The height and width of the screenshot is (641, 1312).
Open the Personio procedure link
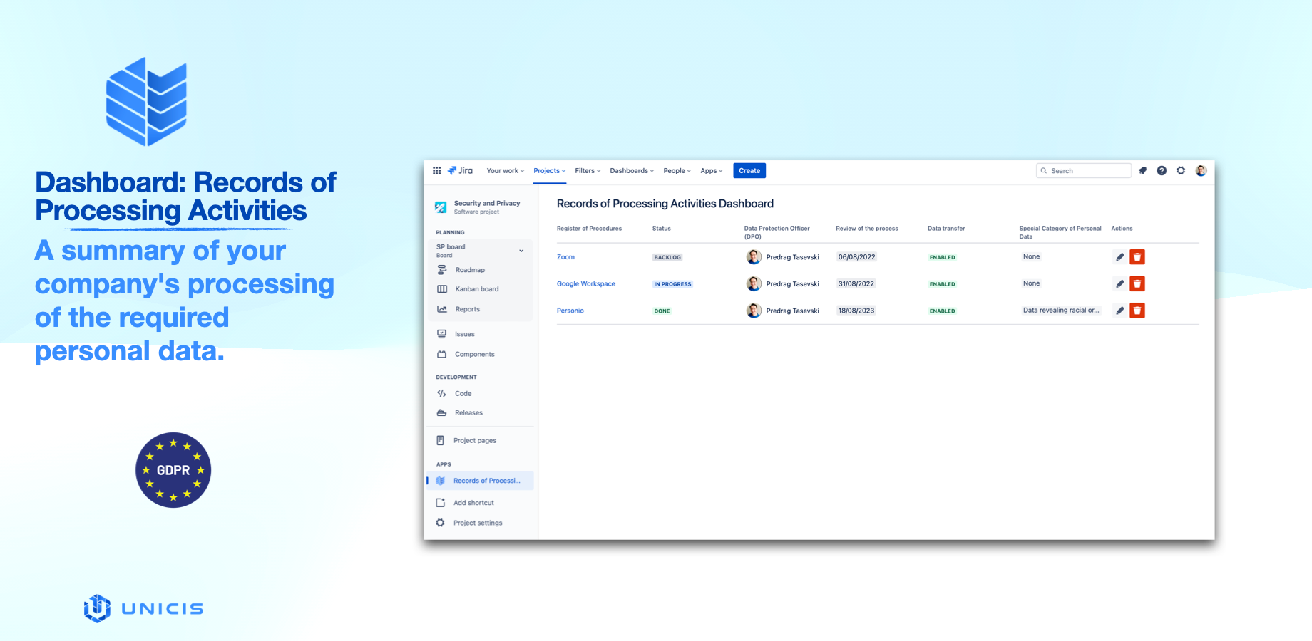click(x=570, y=311)
